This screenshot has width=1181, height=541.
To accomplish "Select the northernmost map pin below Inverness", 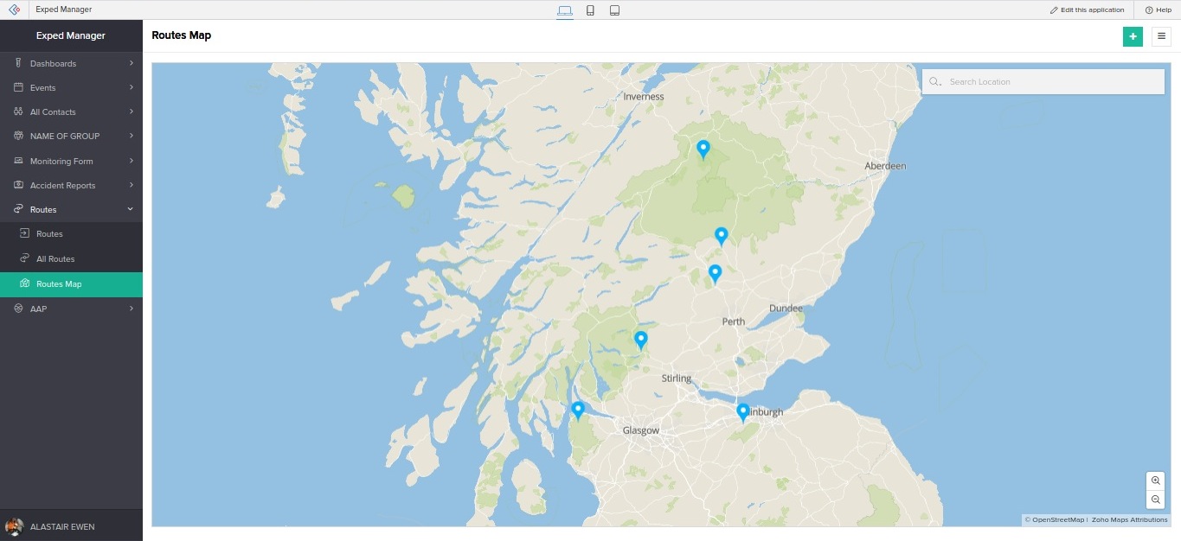I will coord(703,149).
